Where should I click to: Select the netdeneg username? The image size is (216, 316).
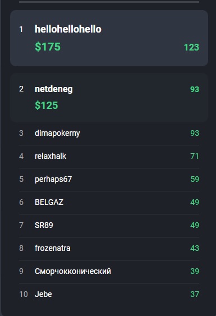point(54,89)
